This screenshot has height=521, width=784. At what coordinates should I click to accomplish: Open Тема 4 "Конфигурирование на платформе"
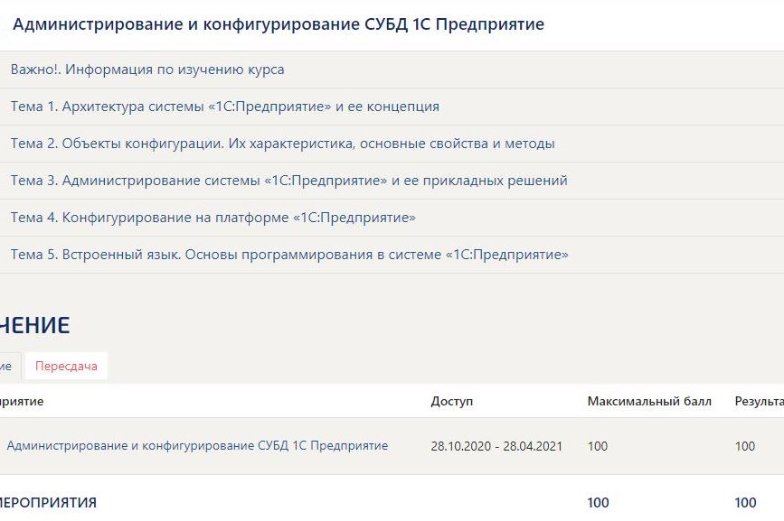pyautogui.click(x=213, y=218)
